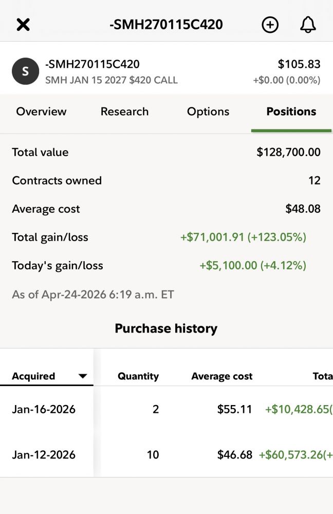Tap the +$60,573.26 lot gain
The image size is (333, 514).
pos(295,454)
